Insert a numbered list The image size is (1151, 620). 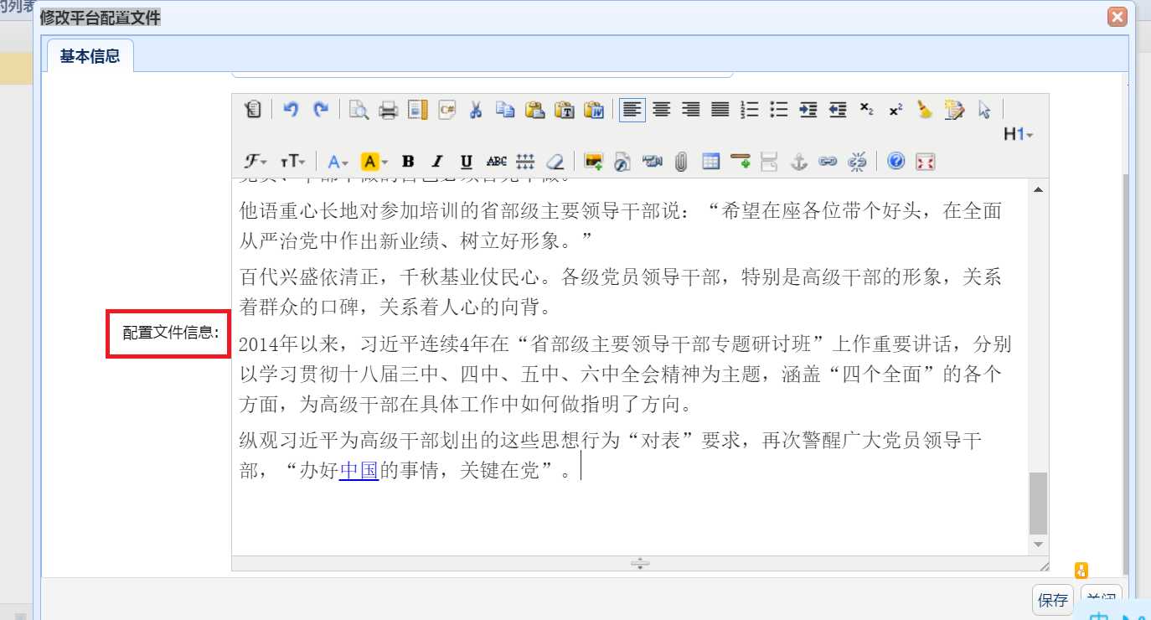click(x=750, y=110)
